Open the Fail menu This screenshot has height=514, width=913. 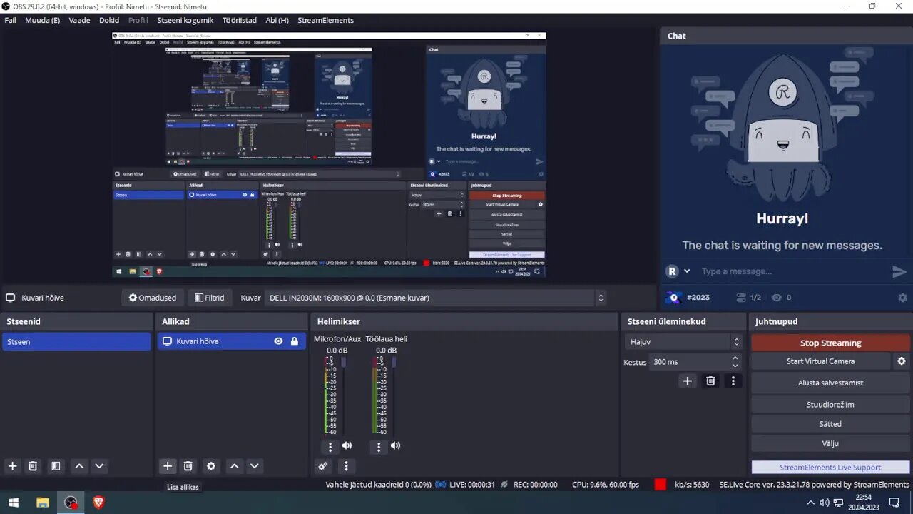(10, 20)
